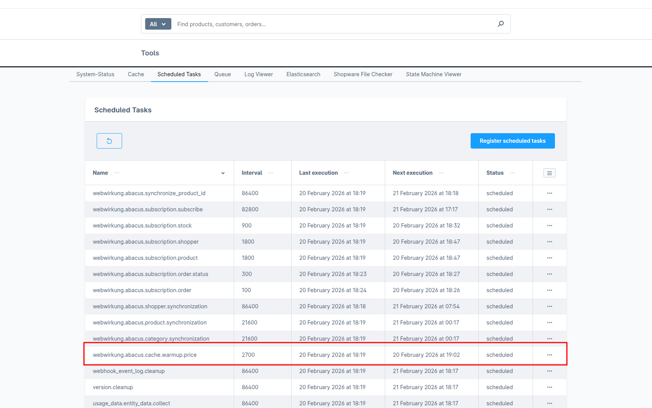This screenshot has height=408, width=652.
Task: Toggle sort arrow on Name column
Action: (223, 173)
